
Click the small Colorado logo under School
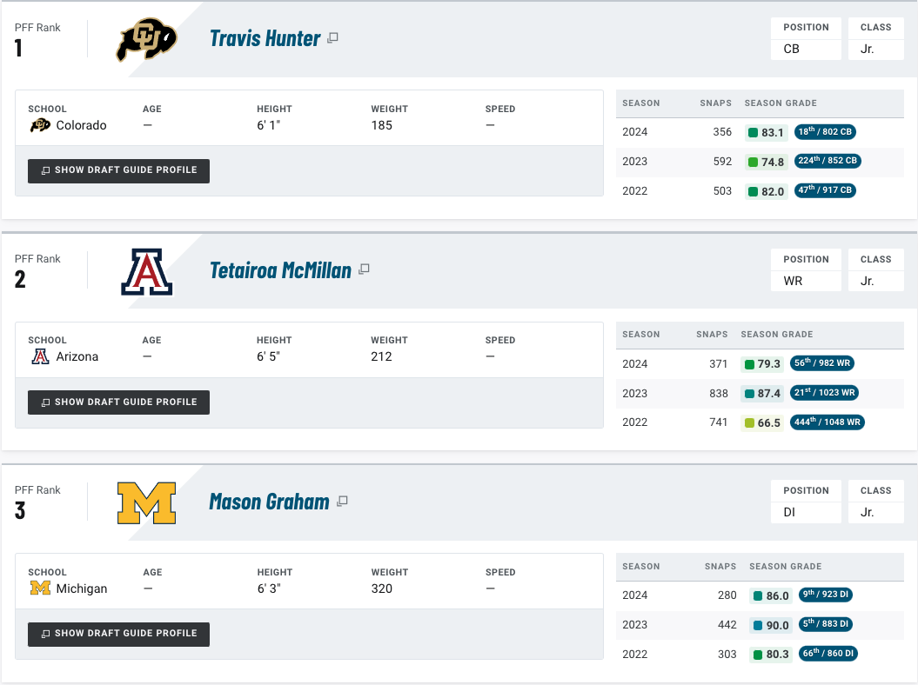(39, 125)
